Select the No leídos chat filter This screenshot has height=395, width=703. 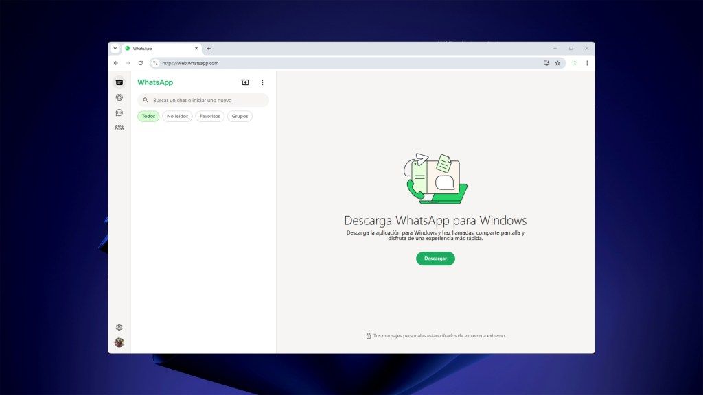coord(178,117)
